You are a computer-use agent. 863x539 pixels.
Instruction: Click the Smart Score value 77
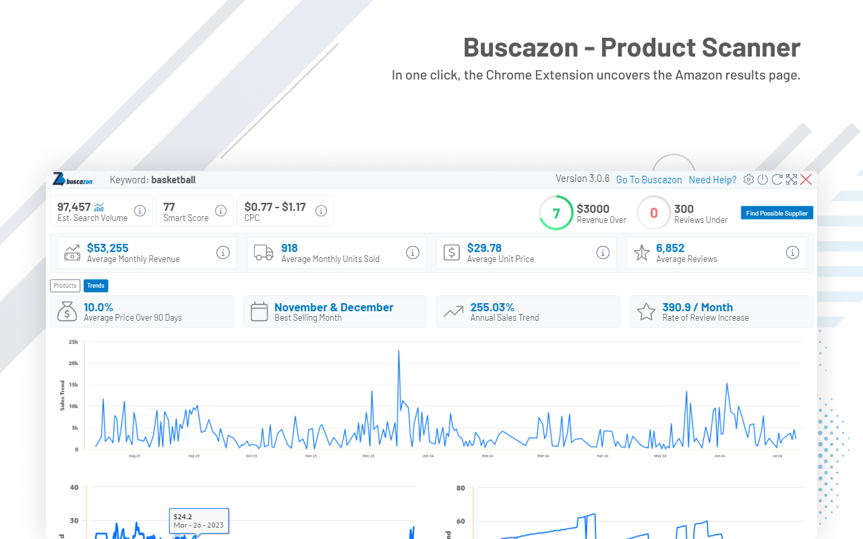pyautogui.click(x=169, y=207)
